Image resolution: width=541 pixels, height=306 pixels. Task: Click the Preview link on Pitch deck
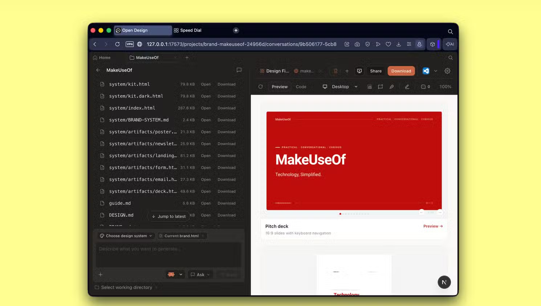coord(433,226)
